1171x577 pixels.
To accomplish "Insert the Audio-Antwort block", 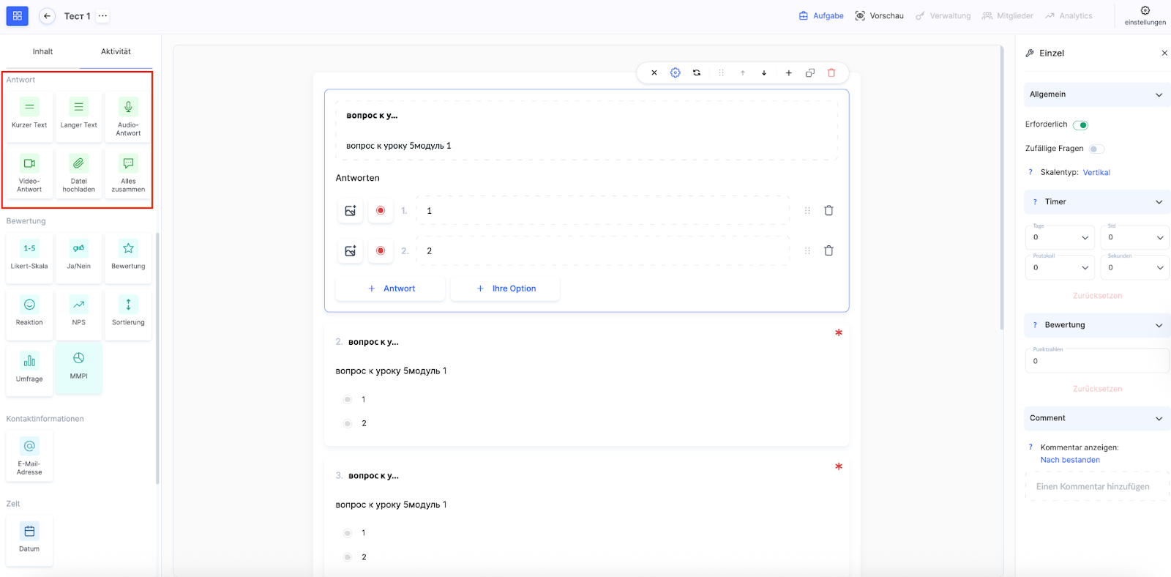I will point(128,115).
